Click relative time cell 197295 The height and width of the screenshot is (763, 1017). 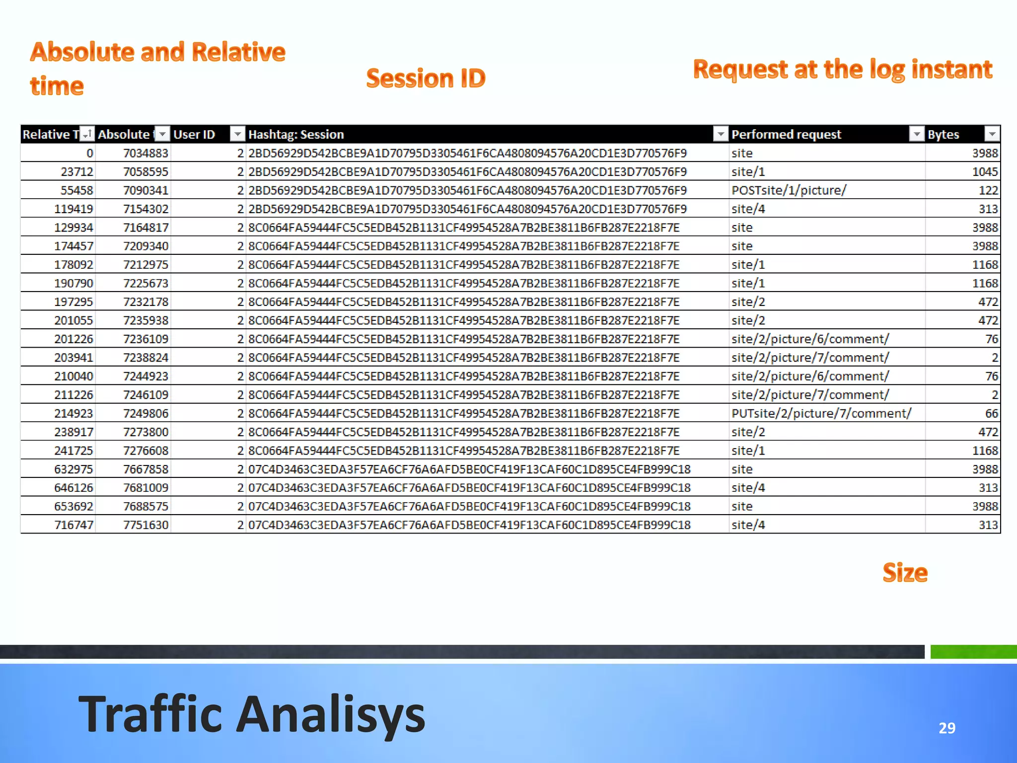point(58,302)
